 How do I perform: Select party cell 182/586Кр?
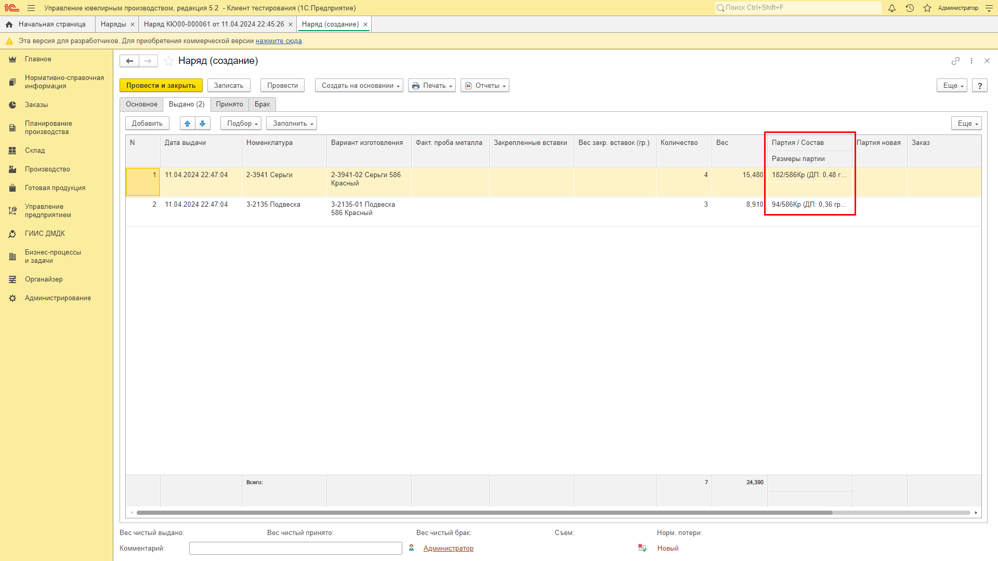point(809,175)
